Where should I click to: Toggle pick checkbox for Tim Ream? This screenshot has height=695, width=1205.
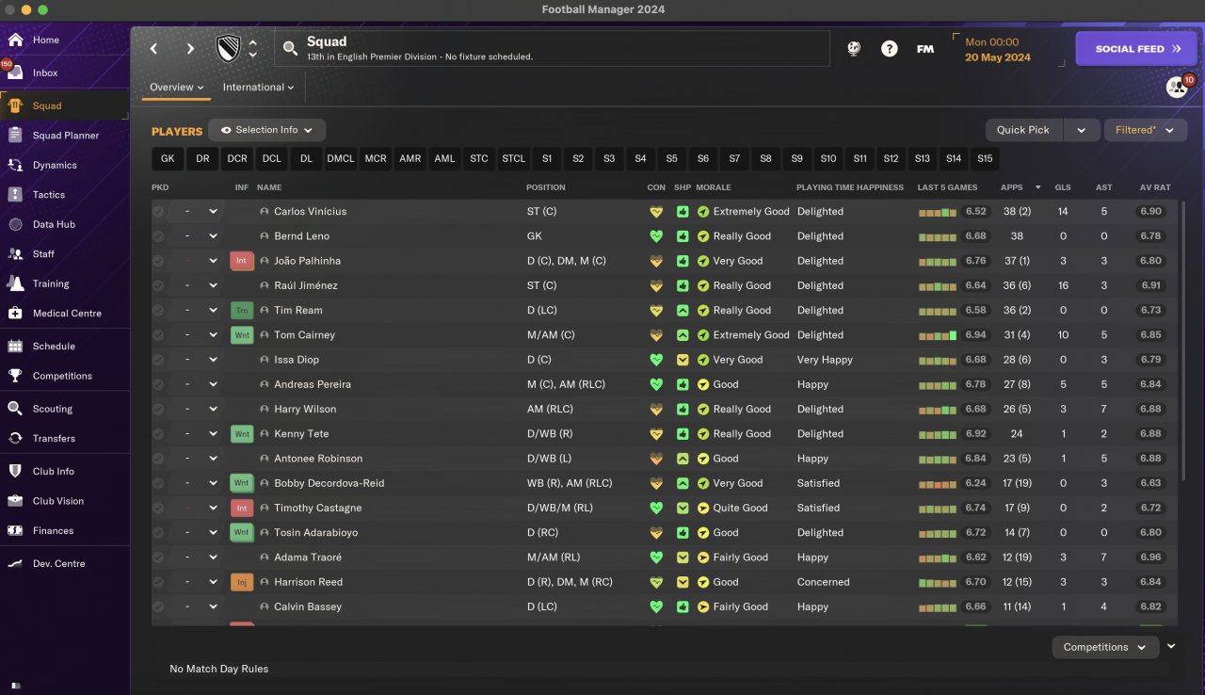158,311
